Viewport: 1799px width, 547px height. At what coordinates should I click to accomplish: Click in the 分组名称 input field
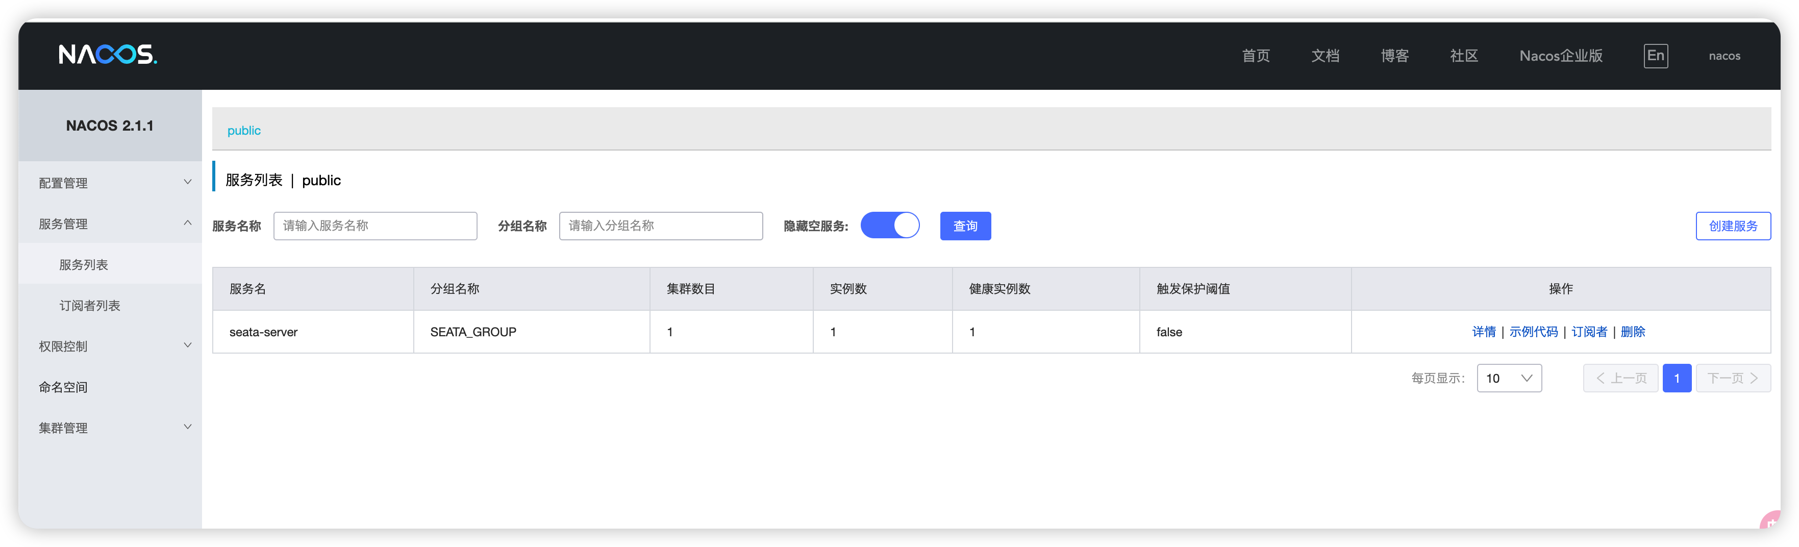click(x=661, y=226)
